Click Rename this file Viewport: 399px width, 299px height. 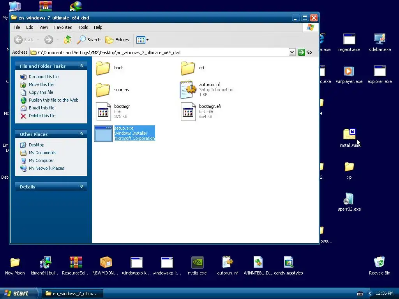(44, 77)
